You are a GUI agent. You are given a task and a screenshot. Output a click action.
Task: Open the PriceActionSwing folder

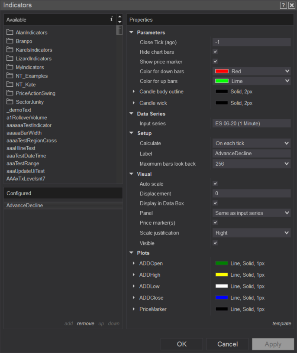tap(36, 93)
